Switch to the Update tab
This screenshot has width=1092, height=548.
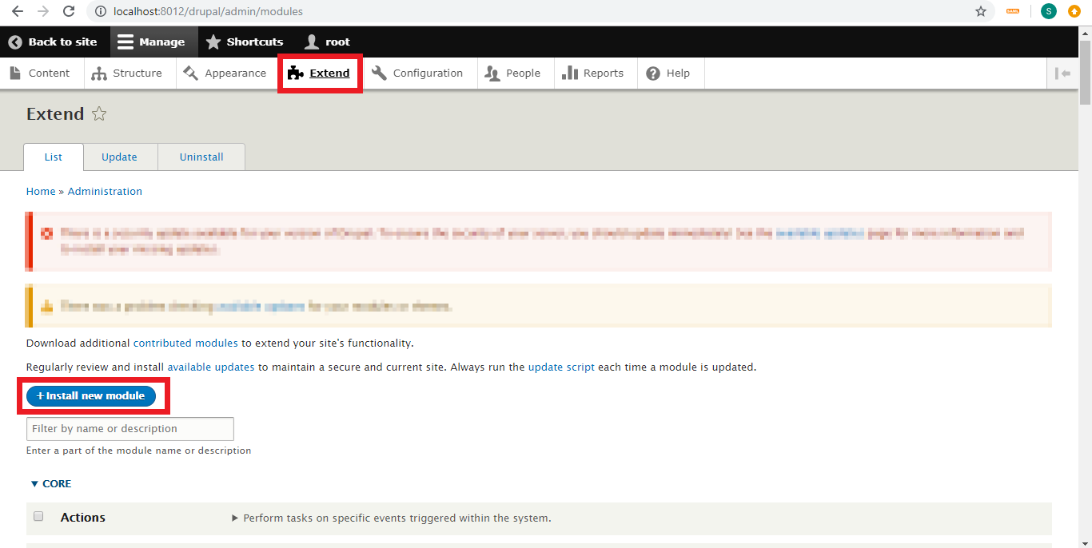(120, 157)
